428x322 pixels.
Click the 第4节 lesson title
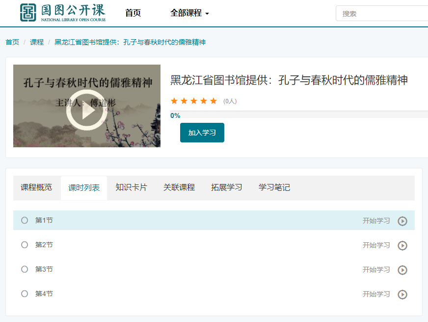[x=44, y=294]
